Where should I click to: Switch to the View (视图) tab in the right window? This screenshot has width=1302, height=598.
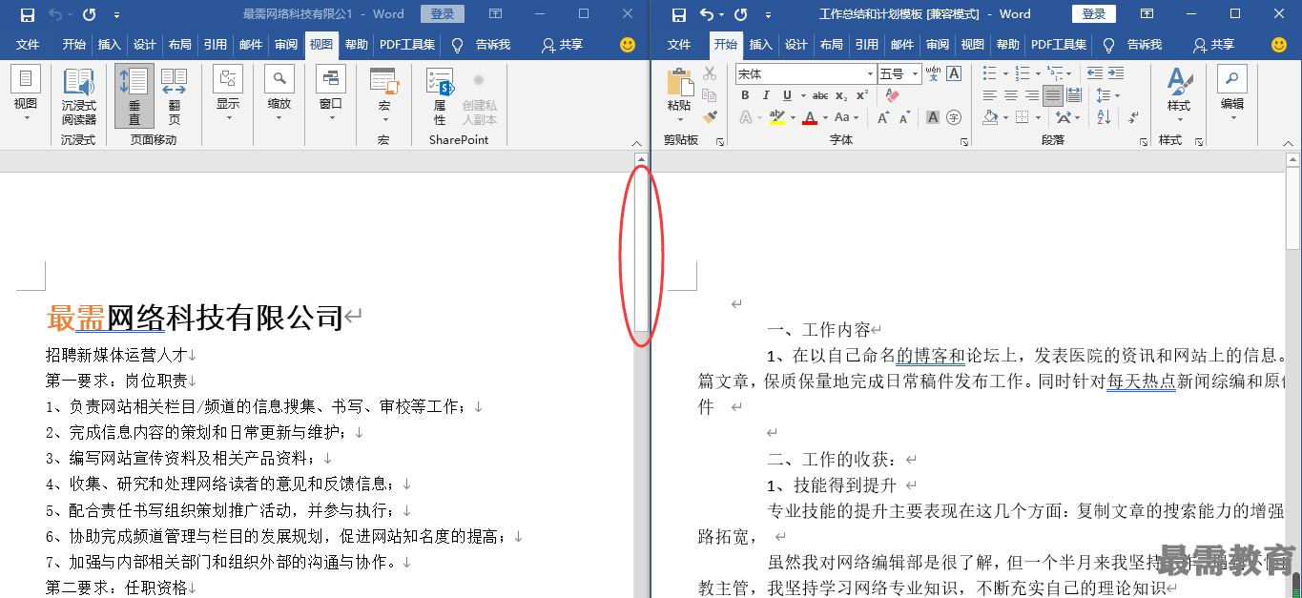(973, 45)
